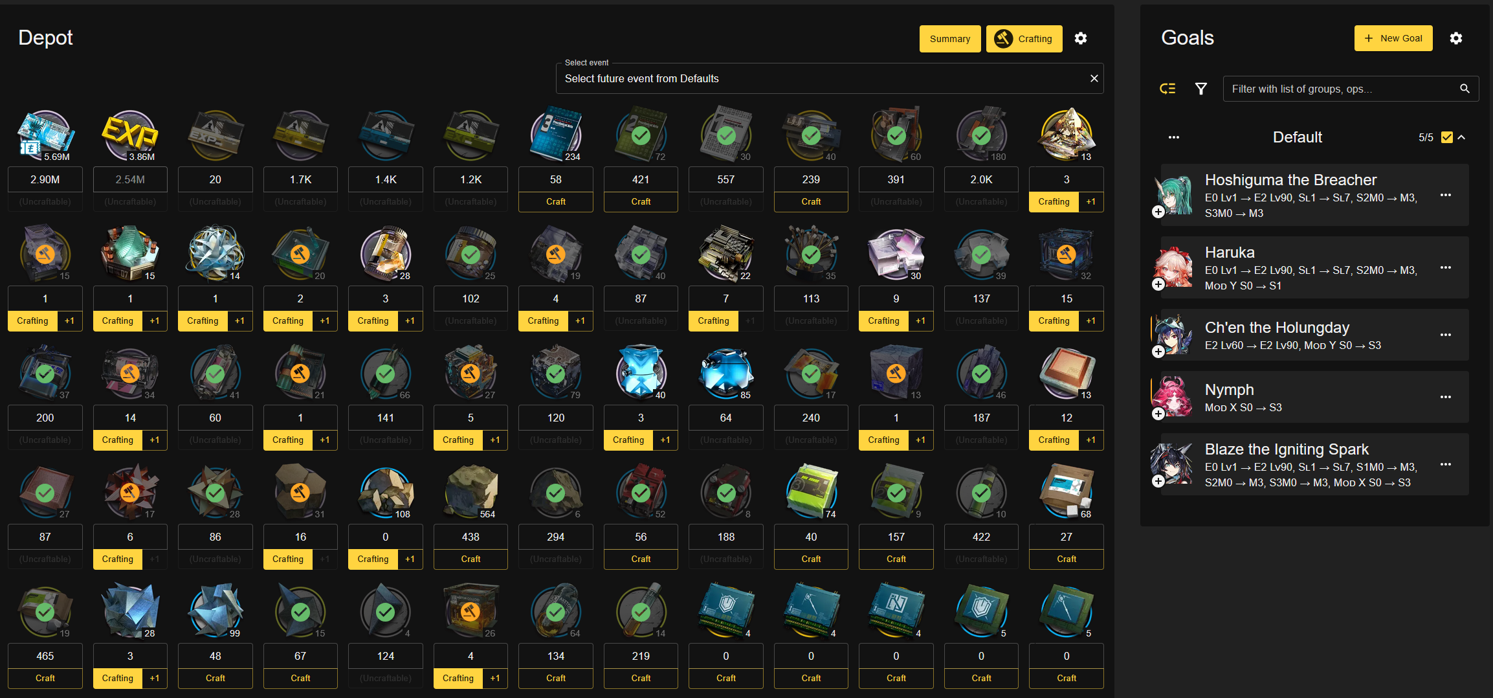Screen dimensions: 1493x698
Task: Click the green item icon above quantity 40
Action: (811, 493)
